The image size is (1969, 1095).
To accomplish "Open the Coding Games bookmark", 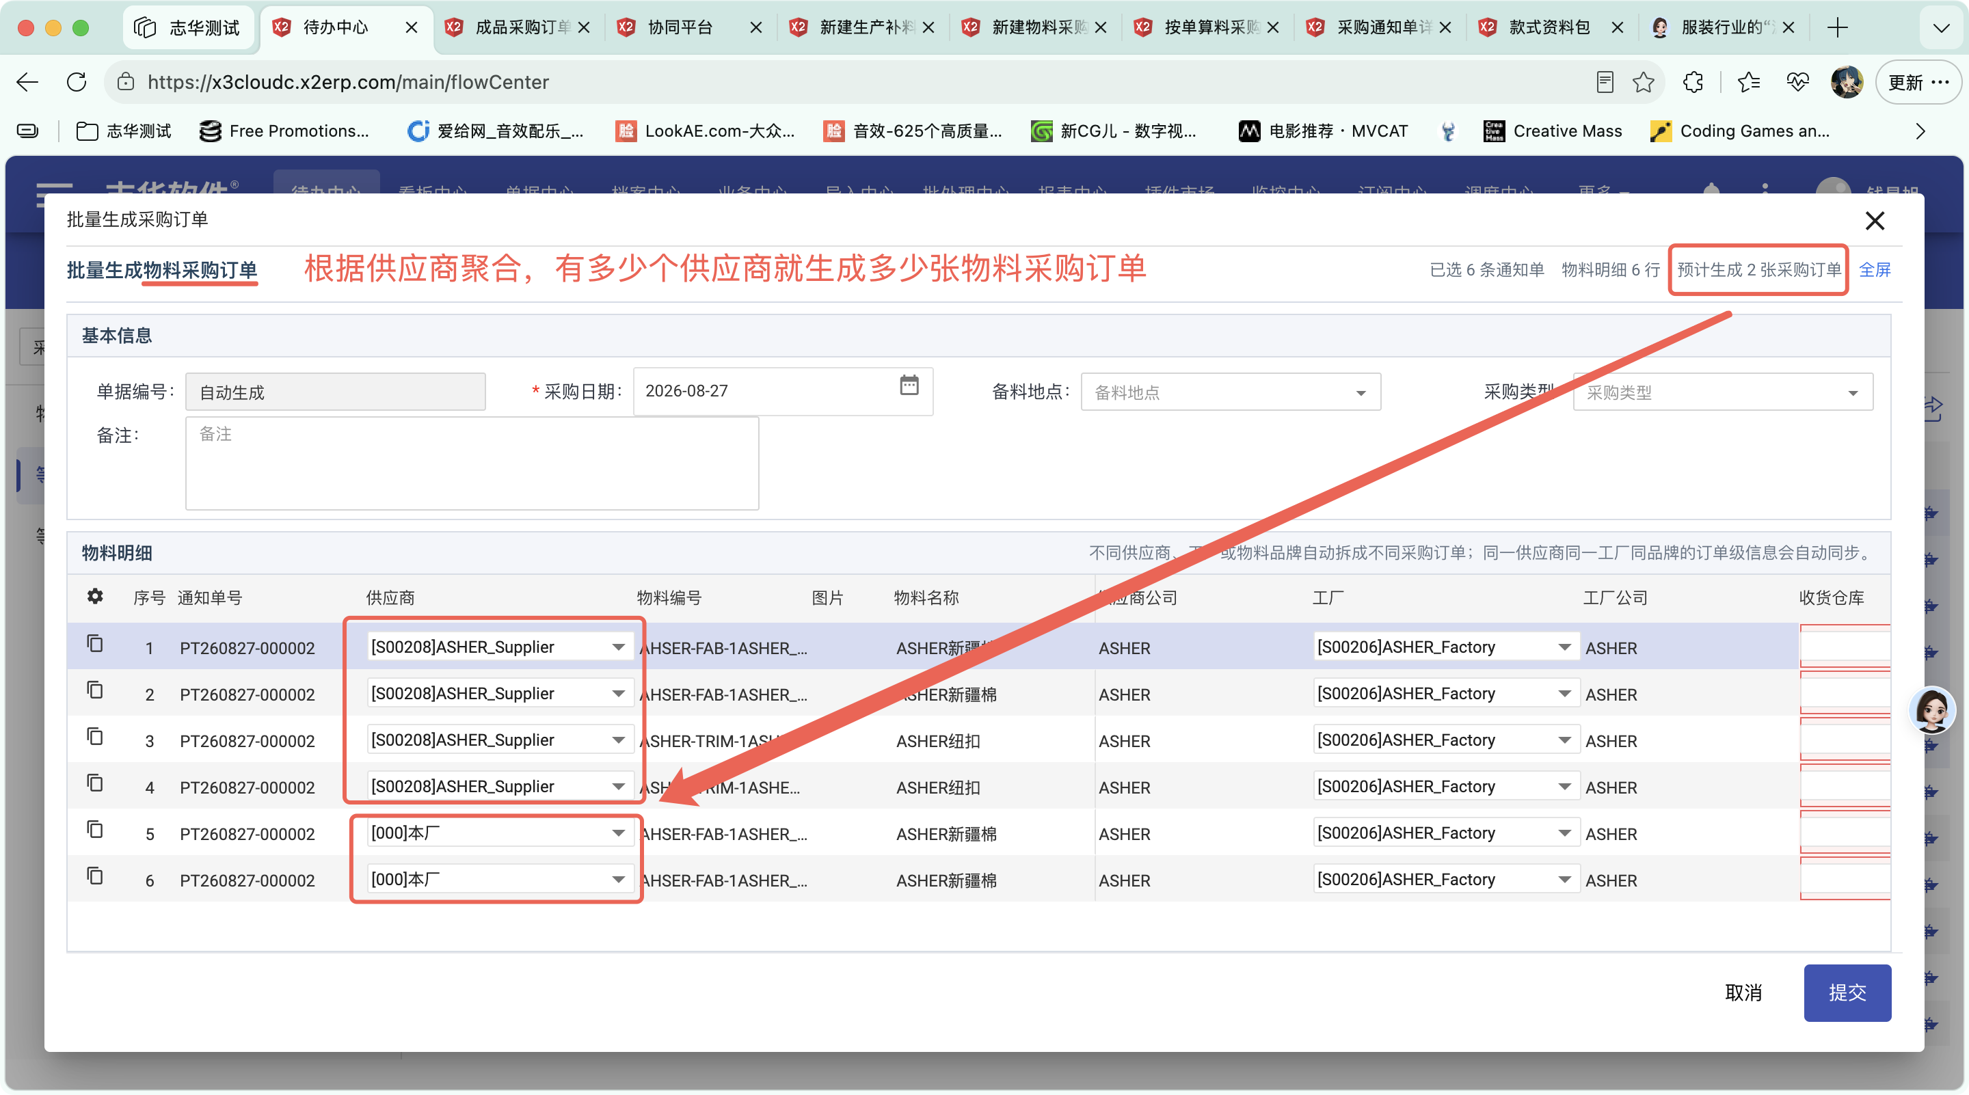I will click(x=1740, y=131).
